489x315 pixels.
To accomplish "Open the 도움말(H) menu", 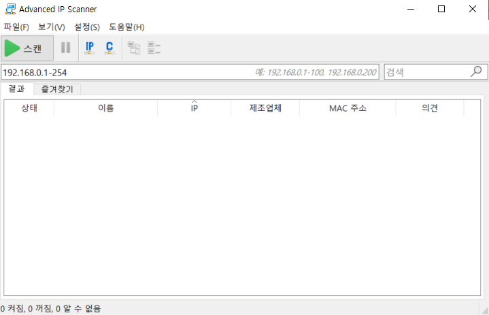I will 127,27.
